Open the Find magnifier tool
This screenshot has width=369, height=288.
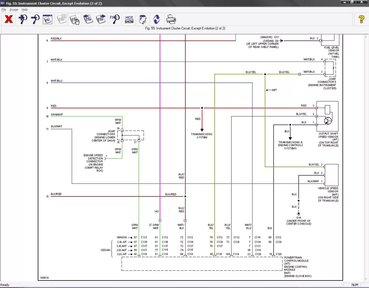pos(115,19)
